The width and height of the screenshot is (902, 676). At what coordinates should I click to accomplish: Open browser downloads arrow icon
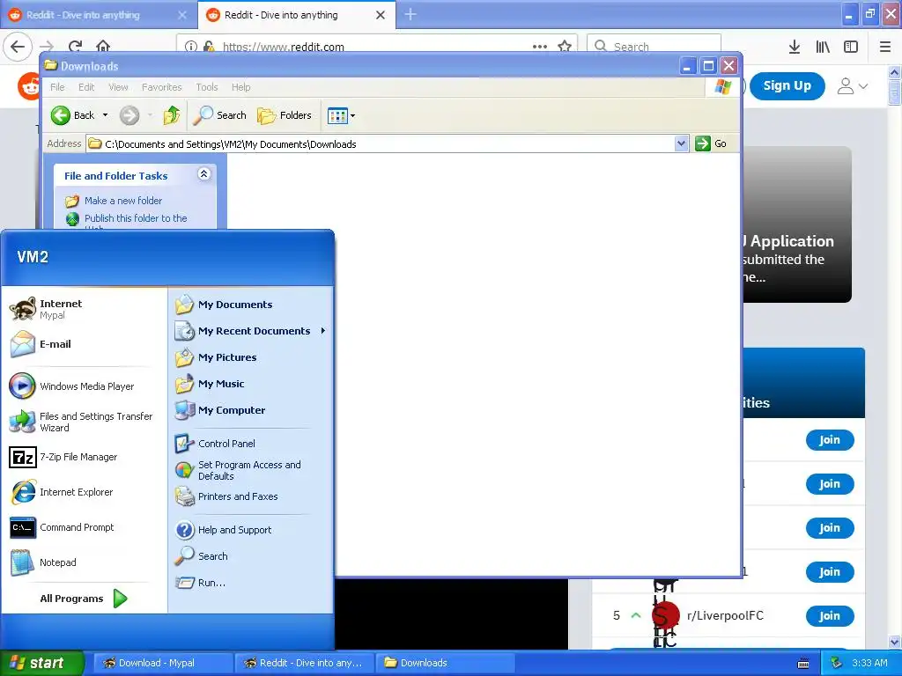click(795, 47)
